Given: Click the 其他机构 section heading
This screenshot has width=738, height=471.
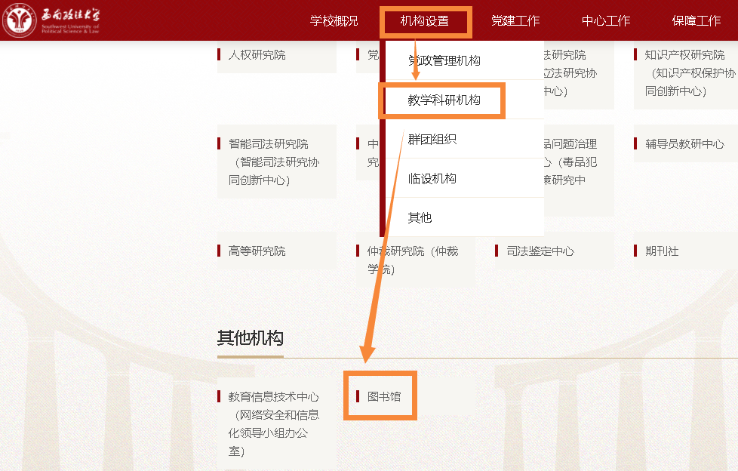Looking at the screenshot, I should [251, 337].
